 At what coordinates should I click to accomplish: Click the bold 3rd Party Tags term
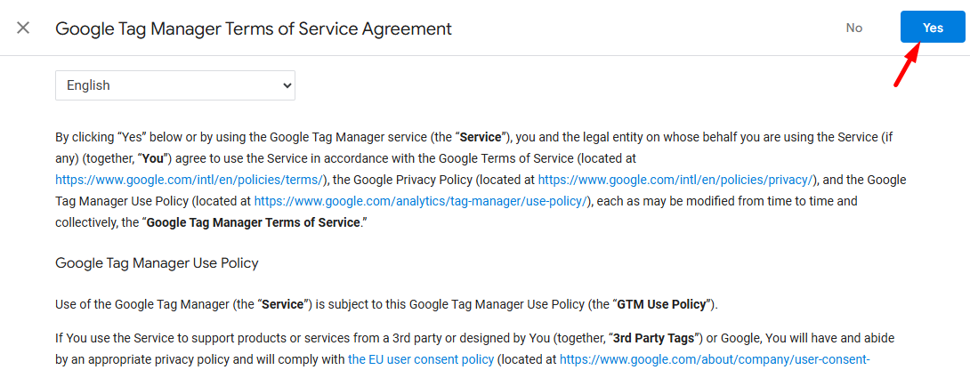point(656,338)
